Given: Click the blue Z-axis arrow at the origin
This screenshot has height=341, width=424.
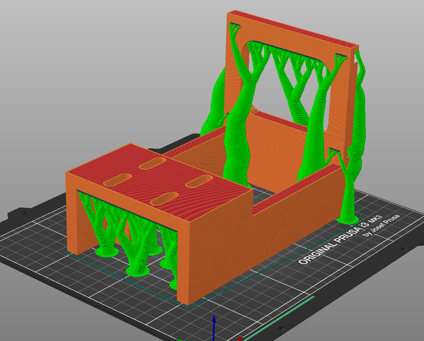Looking at the screenshot, I should [214, 327].
